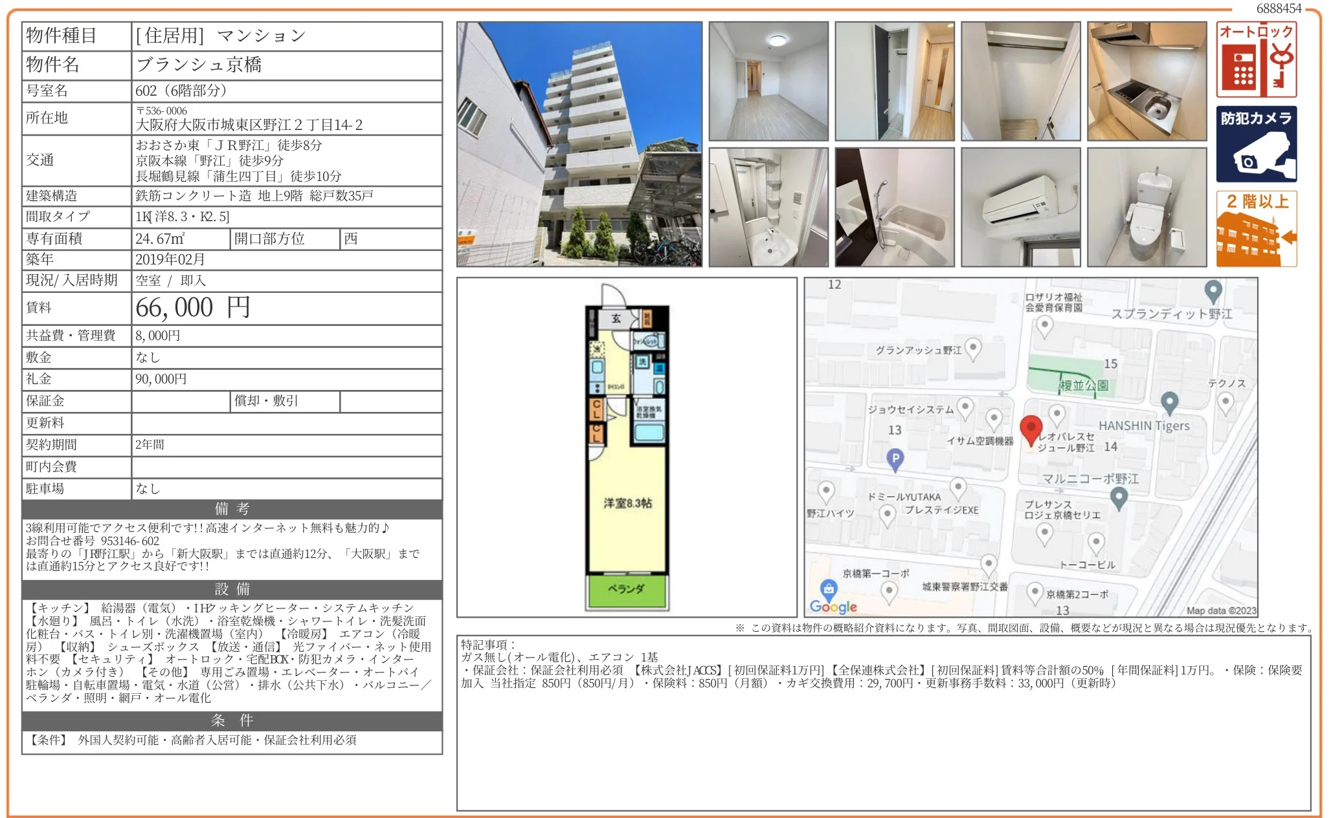Open the building exterior photo

(579, 144)
